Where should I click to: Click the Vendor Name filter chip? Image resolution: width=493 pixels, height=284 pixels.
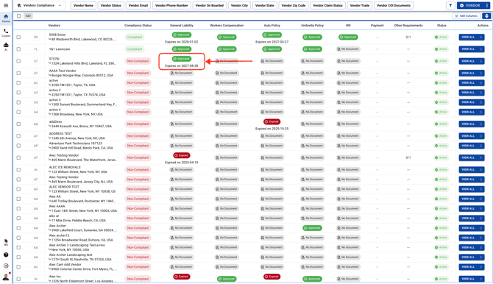point(83,5)
